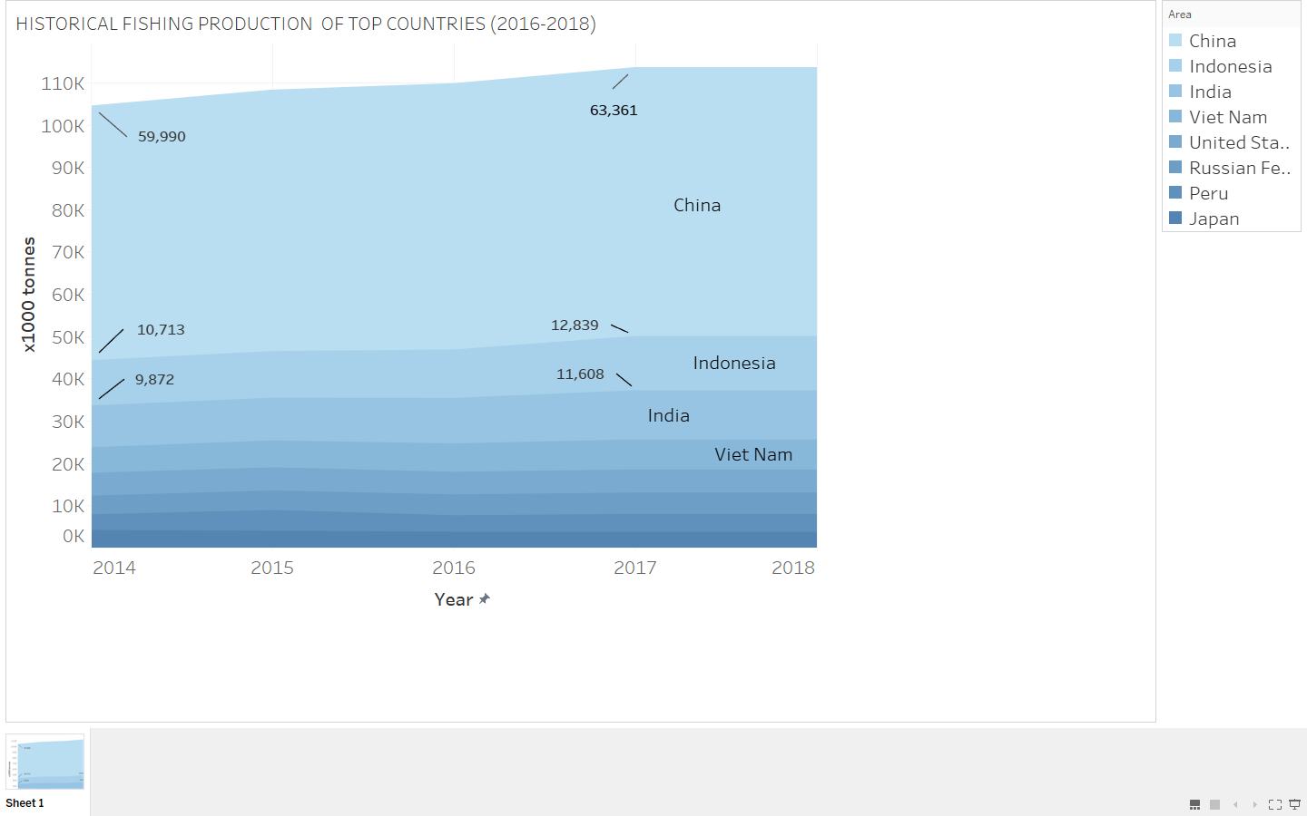Go to next sheet arrow
The width and height of the screenshot is (1307, 816).
(x=1255, y=804)
